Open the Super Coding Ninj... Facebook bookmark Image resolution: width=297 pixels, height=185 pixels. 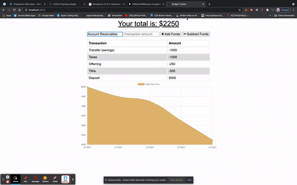pyautogui.click(x=68, y=15)
